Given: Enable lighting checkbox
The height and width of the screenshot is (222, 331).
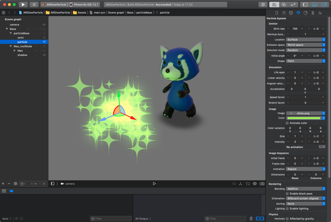Looking at the screenshot, I should [287, 208].
